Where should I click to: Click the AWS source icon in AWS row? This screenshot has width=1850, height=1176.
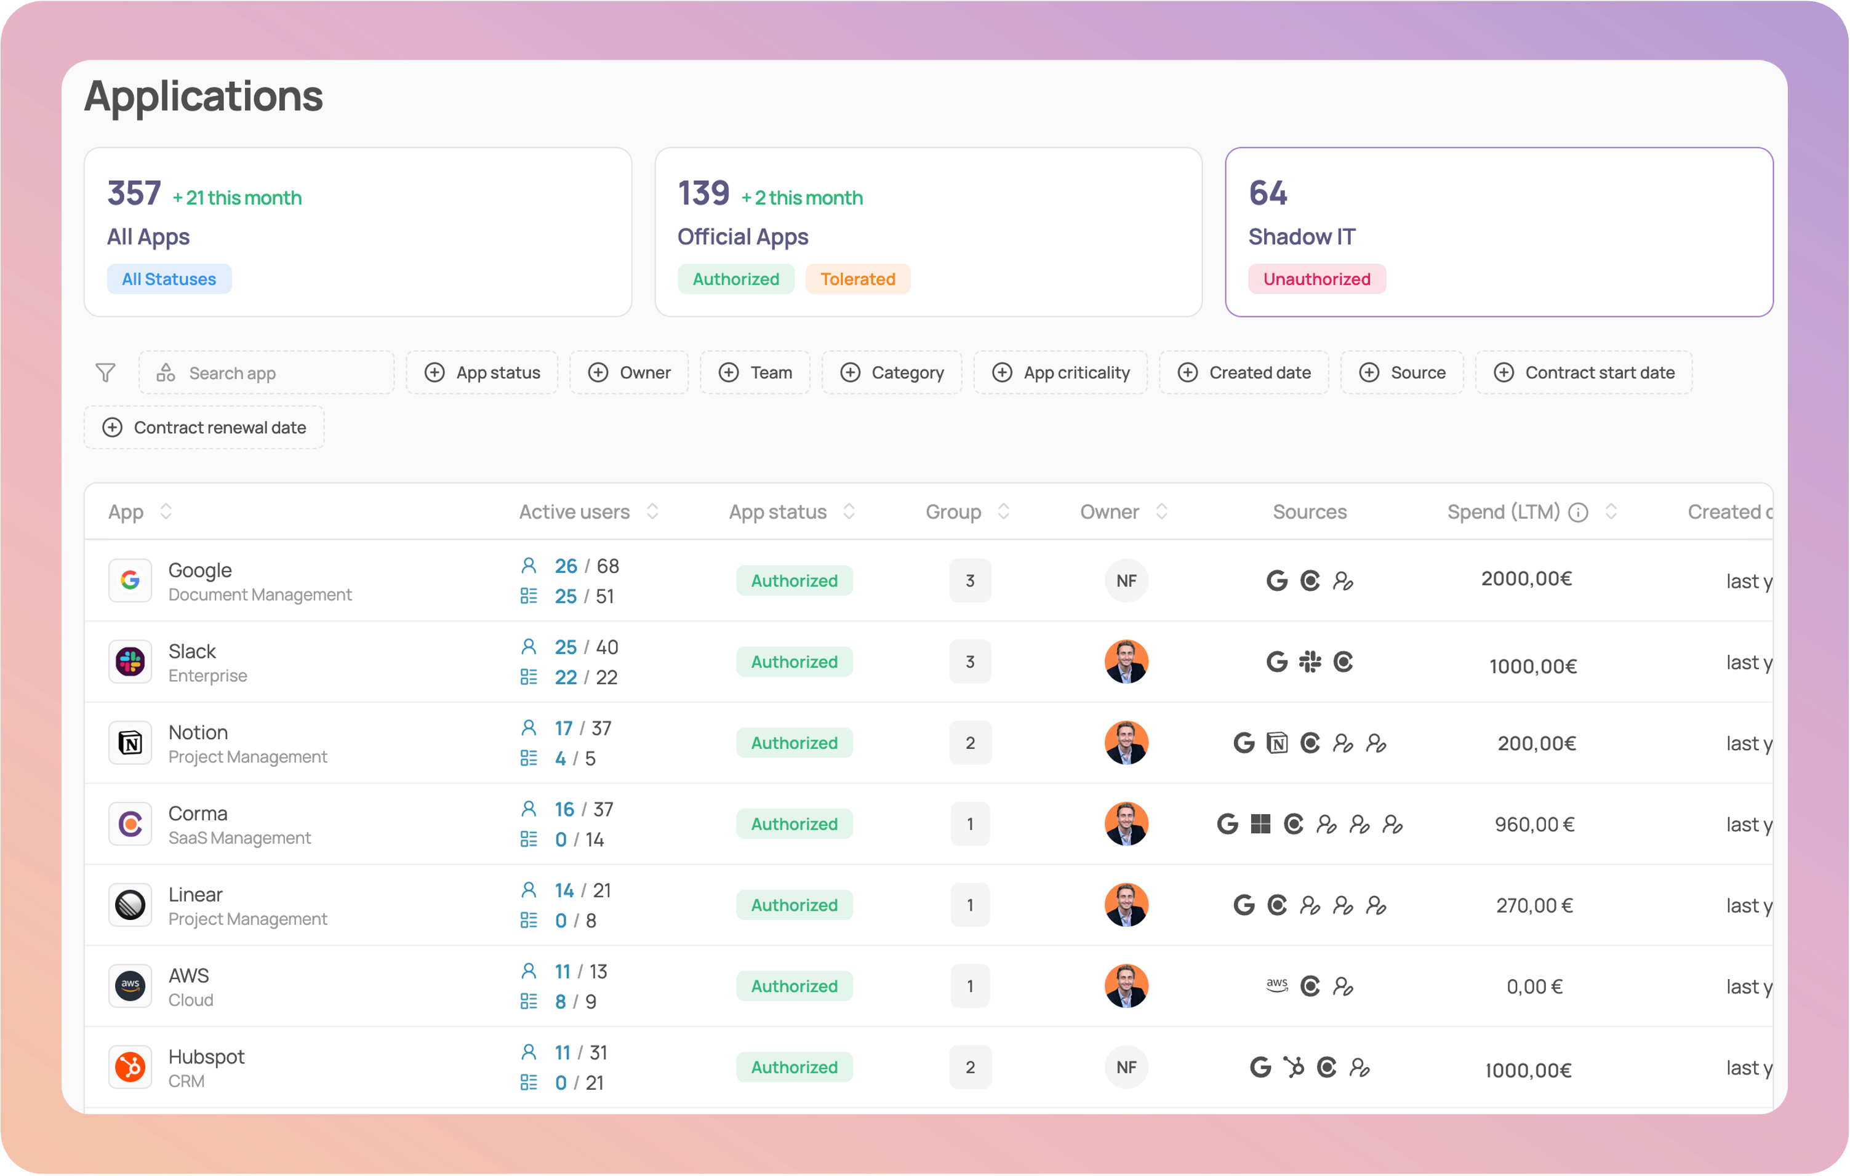[1276, 985]
